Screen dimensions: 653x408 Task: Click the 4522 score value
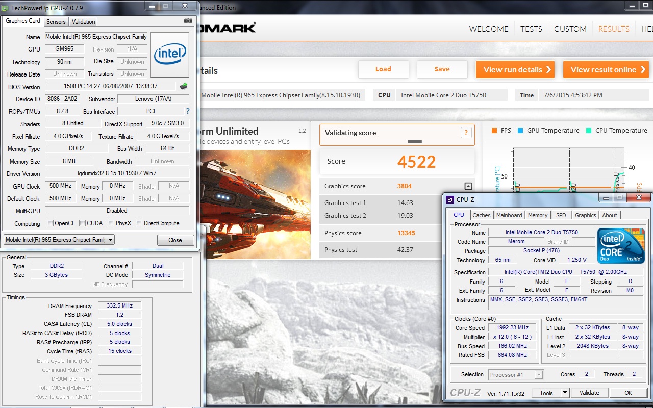pos(416,162)
